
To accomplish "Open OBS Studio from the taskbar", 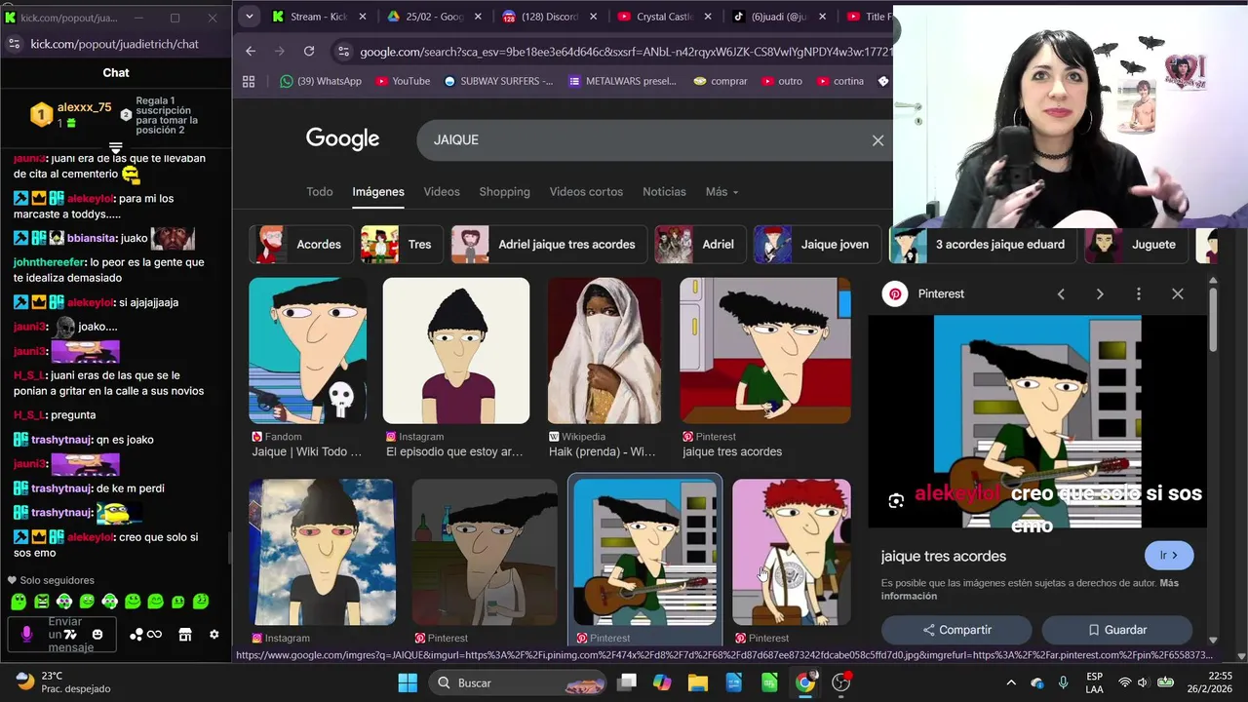I will 841,682.
